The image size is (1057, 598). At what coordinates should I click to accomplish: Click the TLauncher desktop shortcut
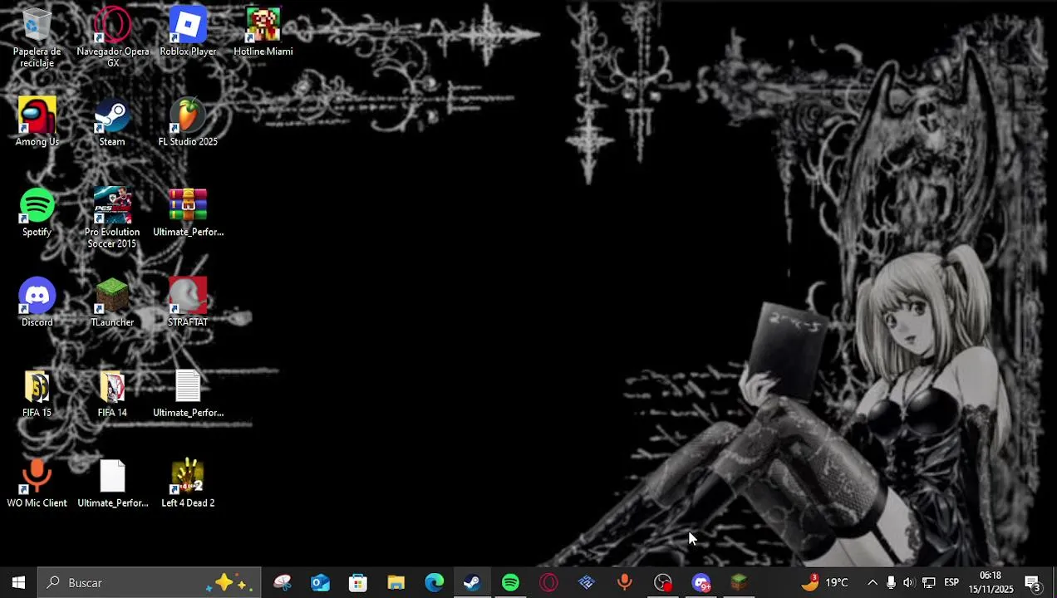112,304
